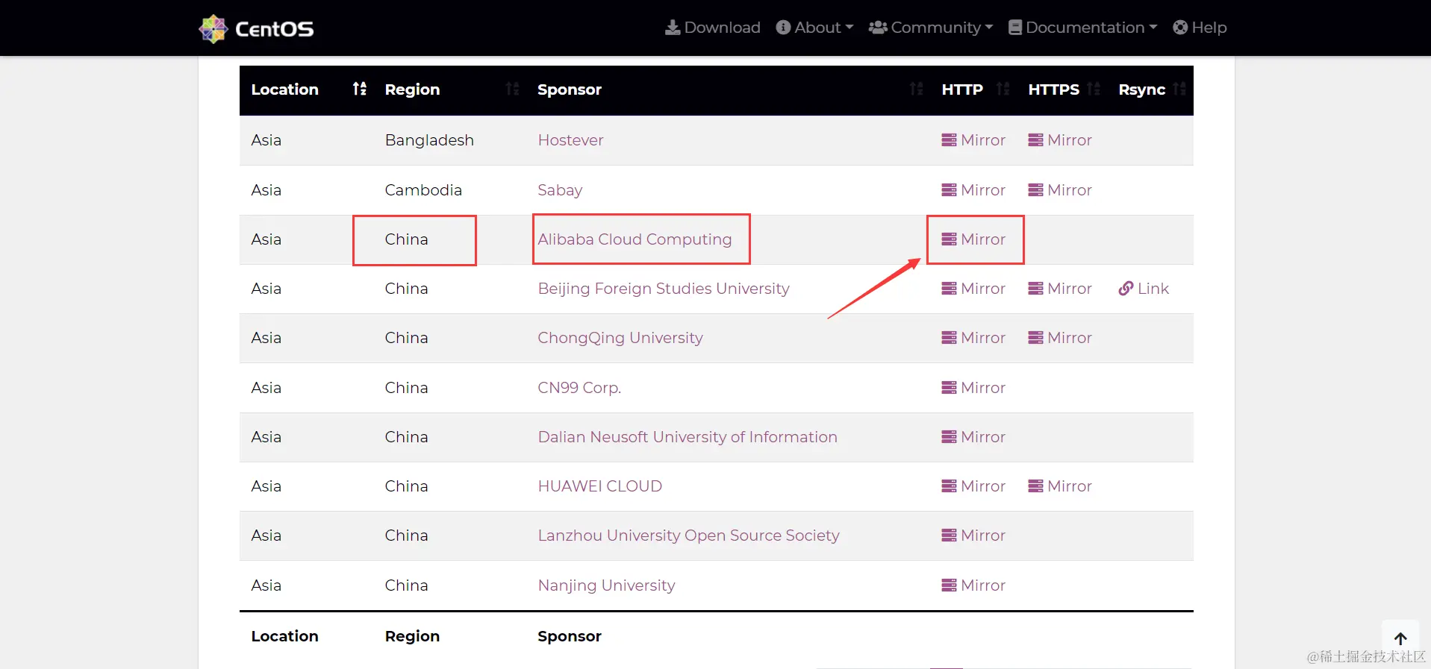Viewport: 1431px width, 669px height.
Task: Click the CentOS logo icon
Action: click(213, 28)
